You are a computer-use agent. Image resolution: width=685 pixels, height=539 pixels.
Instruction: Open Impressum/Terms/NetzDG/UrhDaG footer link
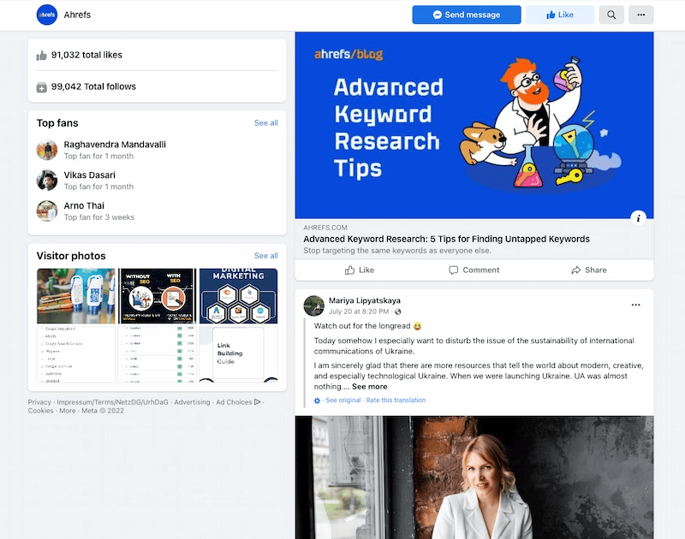(x=112, y=402)
